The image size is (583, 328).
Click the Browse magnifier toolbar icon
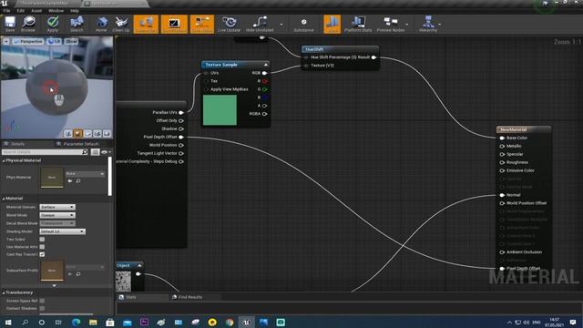coord(28,25)
